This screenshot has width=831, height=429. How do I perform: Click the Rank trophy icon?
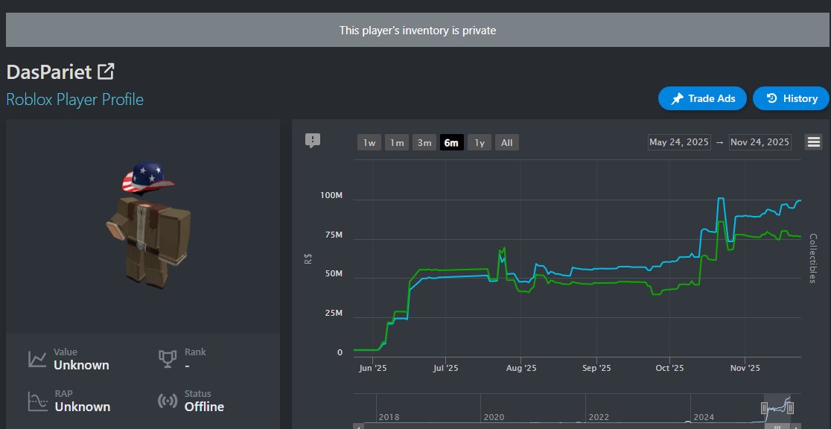(168, 359)
